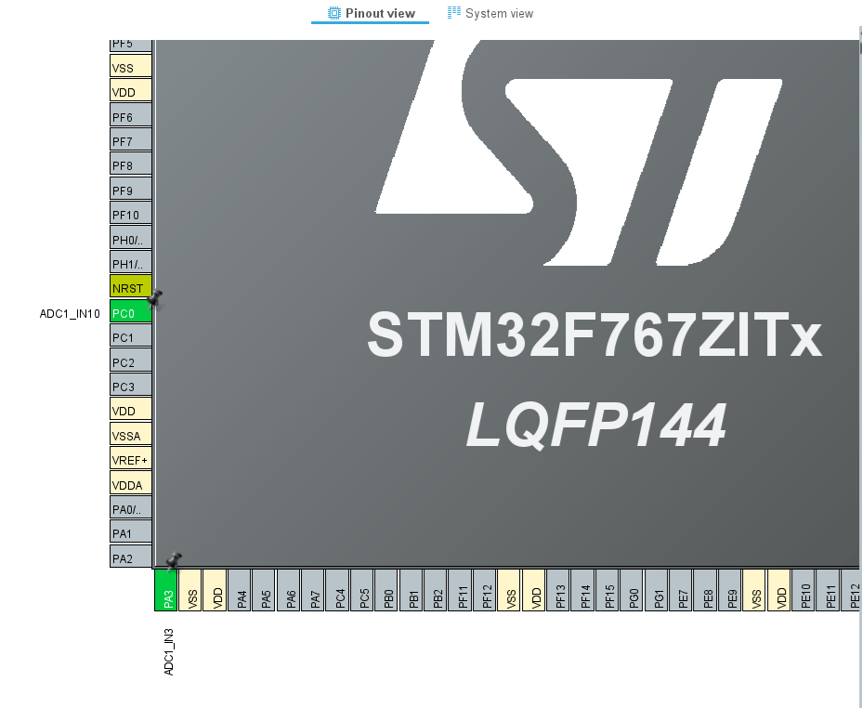Click the VDD pin left of PE10

778,590
